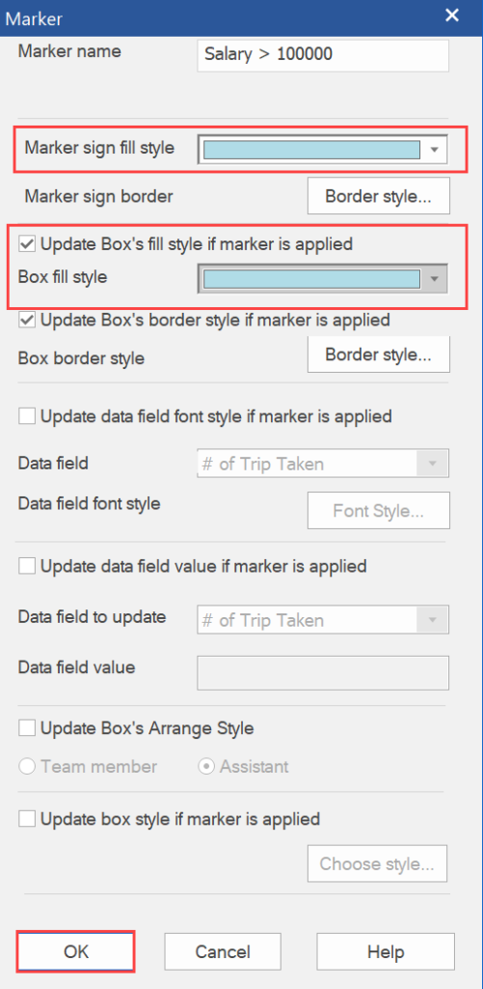Close the Marker dialog window
Image resolution: width=483 pixels, height=989 pixels.
[451, 16]
